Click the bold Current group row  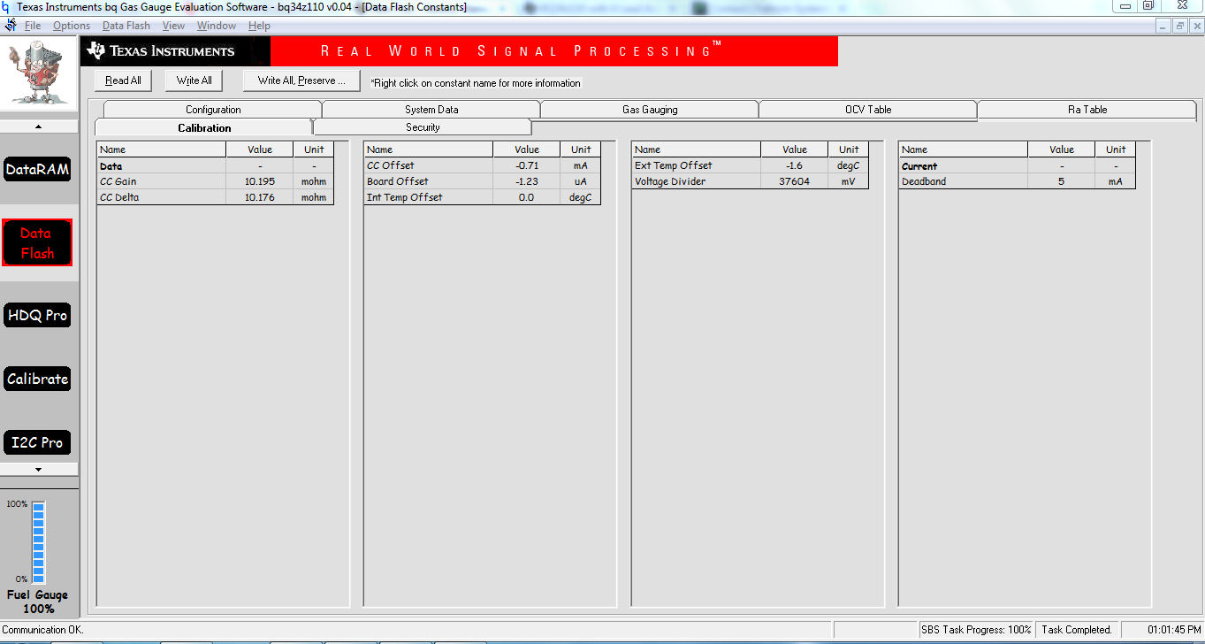click(1018, 165)
